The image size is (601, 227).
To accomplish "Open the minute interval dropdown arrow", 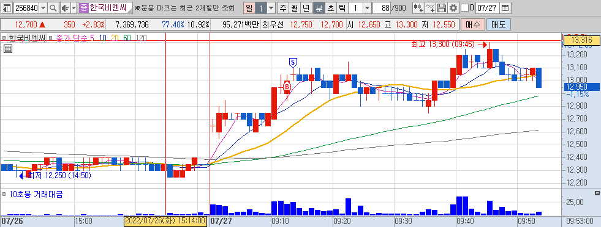I will click(x=367, y=8).
